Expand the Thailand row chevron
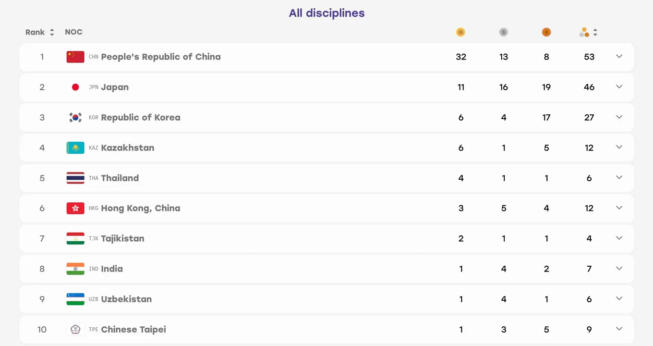This screenshot has width=653, height=346. tap(619, 177)
